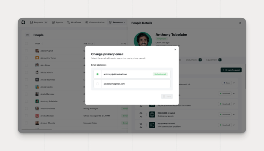The image size is (264, 151).
Task: Click Billing Manager job title cell
Action: [91, 109]
